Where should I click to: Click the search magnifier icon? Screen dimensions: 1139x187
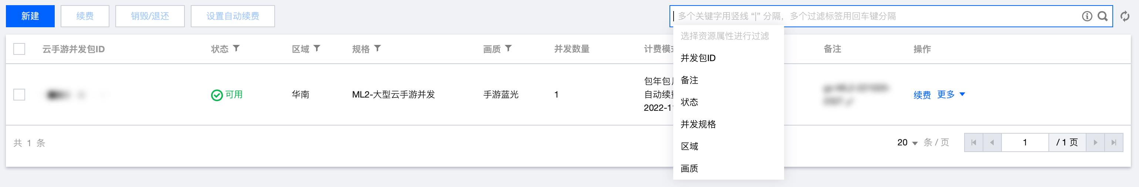pyautogui.click(x=1103, y=16)
